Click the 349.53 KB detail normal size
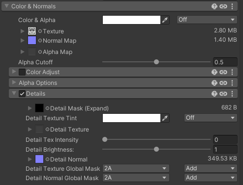Screen dimensions: 243x185 (222, 159)
